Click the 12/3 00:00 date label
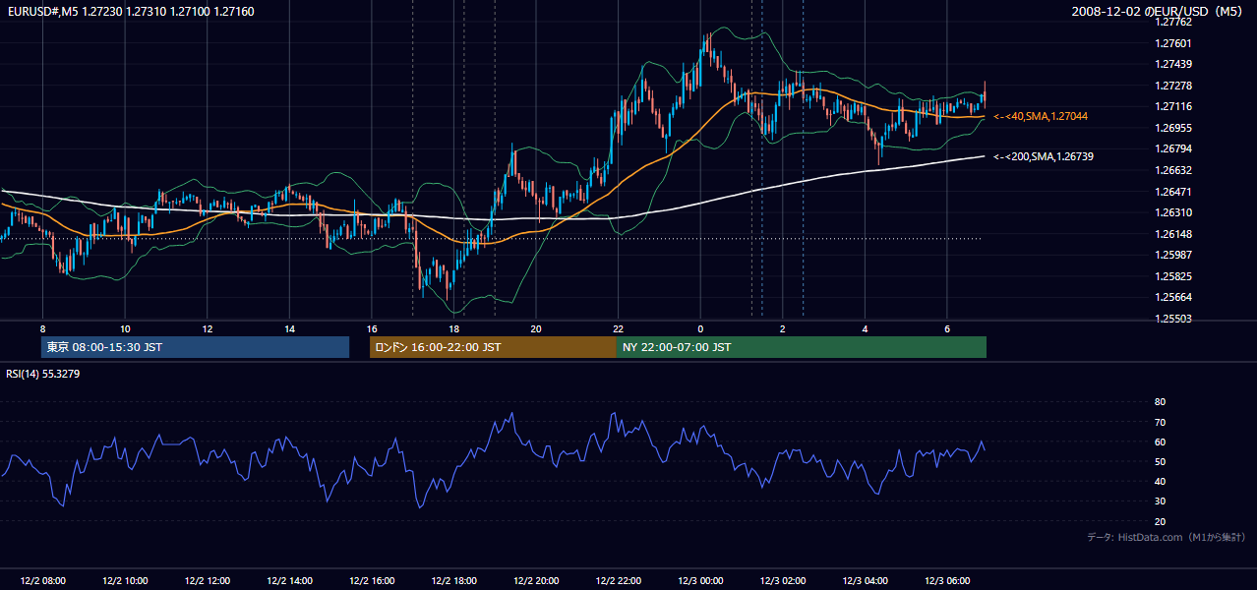 700,581
